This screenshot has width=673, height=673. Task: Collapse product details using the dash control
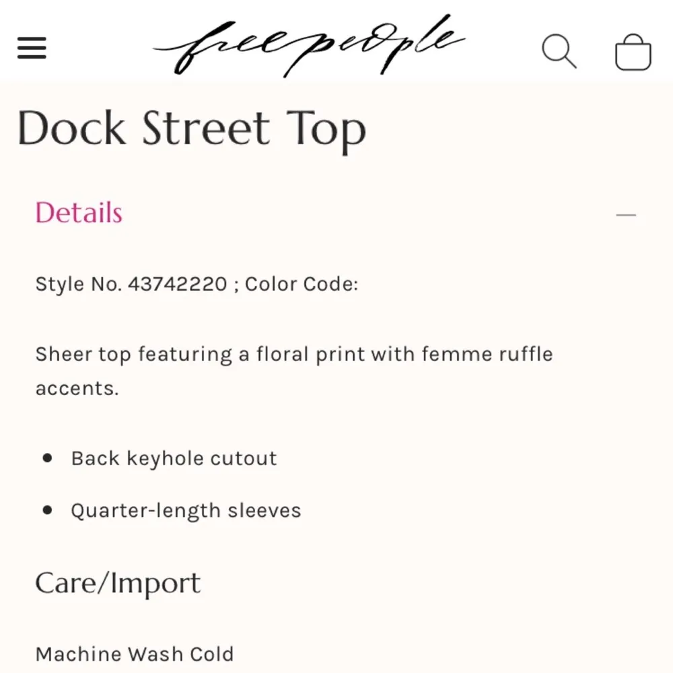(x=626, y=213)
